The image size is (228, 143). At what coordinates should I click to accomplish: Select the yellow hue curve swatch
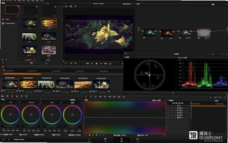[89, 135]
